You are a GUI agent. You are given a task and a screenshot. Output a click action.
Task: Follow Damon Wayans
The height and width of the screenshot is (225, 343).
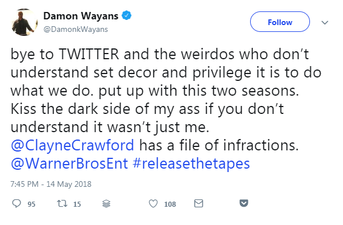[x=280, y=22]
